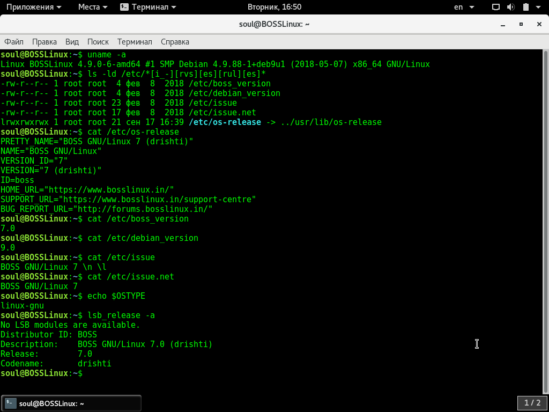Image resolution: width=549 pixels, height=412 pixels.
Task: Click the VERSION_ID="7" line
Action: [34, 161]
